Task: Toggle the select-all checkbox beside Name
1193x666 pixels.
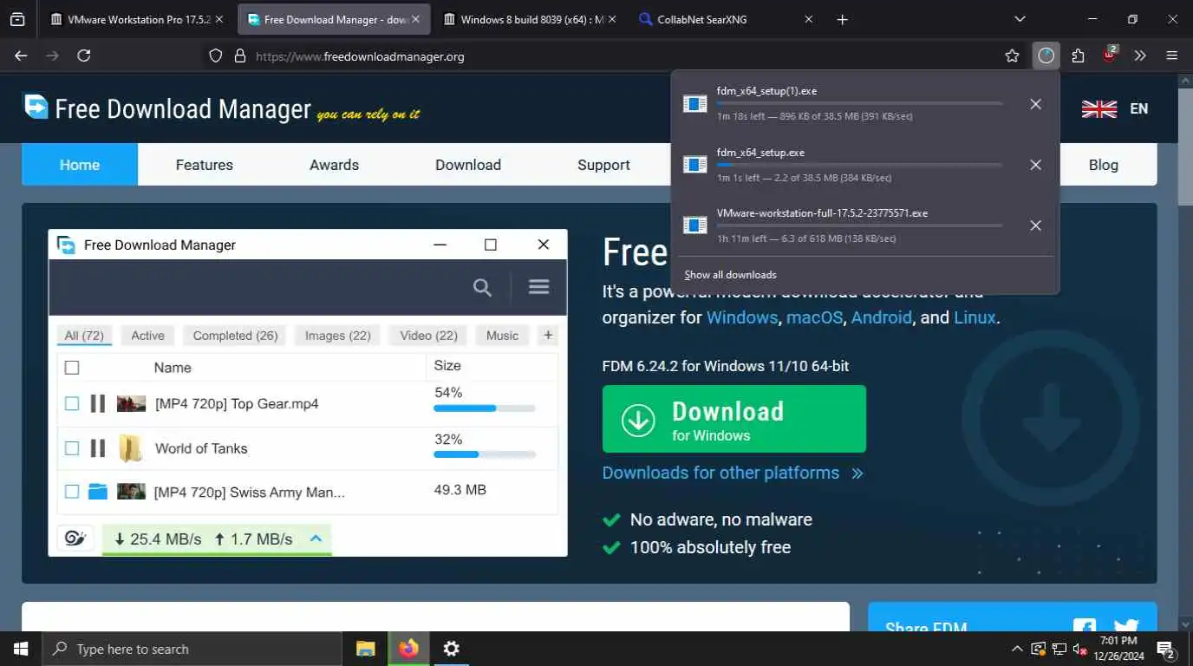Action: click(x=72, y=368)
